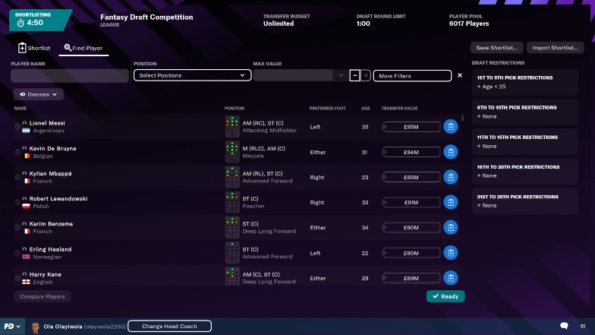
Task: Add Robert Lewandowski to shortlist
Action: pyautogui.click(x=451, y=202)
